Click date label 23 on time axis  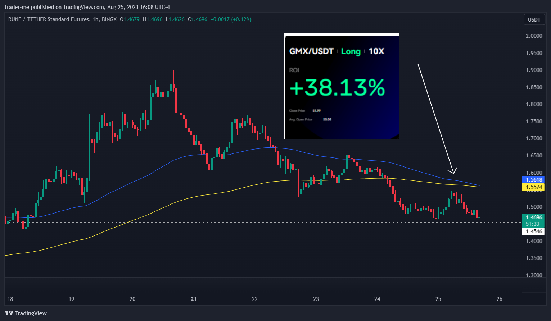click(316, 299)
